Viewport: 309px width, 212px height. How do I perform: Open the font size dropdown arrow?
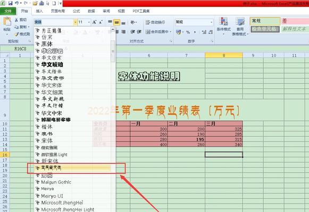pyautogui.click(x=89, y=22)
